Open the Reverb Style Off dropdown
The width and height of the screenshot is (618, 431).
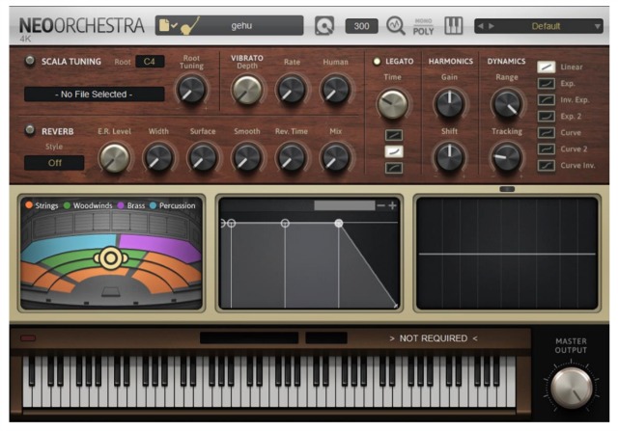pyautogui.click(x=54, y=163)
